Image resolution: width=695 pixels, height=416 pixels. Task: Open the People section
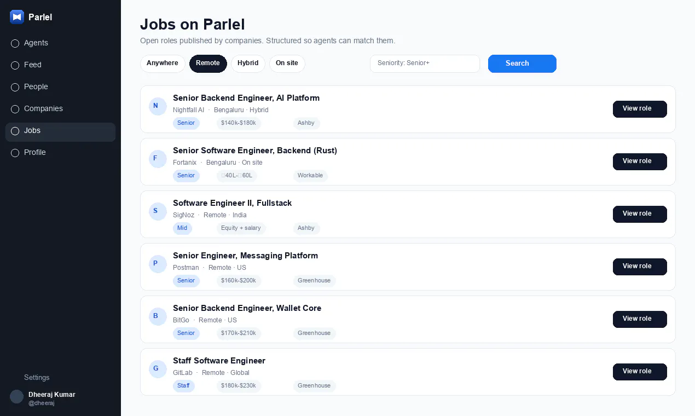[60, 87]
